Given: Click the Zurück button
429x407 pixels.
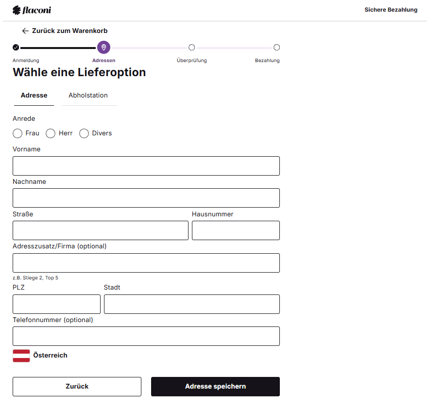Looking at the screenshot, I should pyautogui.click(x=77, y=387).
